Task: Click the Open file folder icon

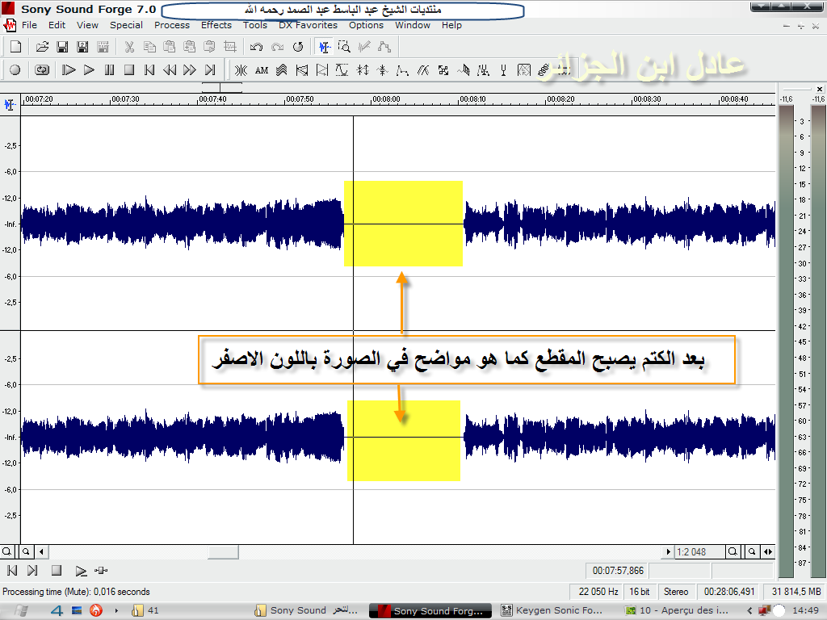Action: pos(42,47)
